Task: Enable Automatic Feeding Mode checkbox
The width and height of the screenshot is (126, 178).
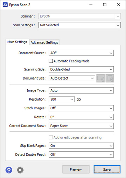Action: [51, 61]
